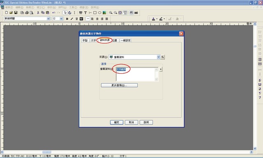Toggle bold formatting B
Image resolution: width=263 pixels, height=158 pixels.
tap(67, 19)
